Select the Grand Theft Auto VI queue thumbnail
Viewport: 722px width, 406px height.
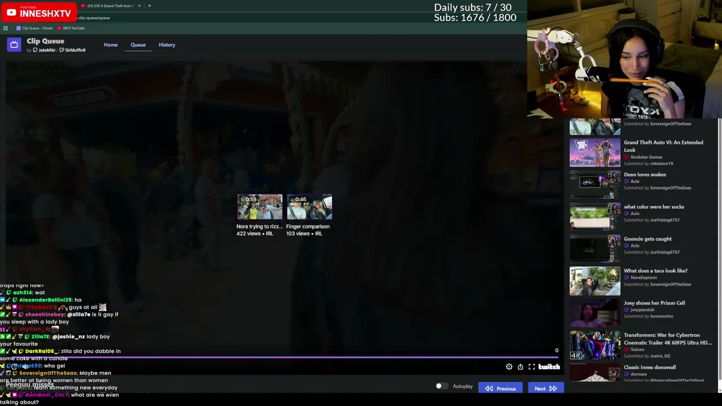coord(595,152)
